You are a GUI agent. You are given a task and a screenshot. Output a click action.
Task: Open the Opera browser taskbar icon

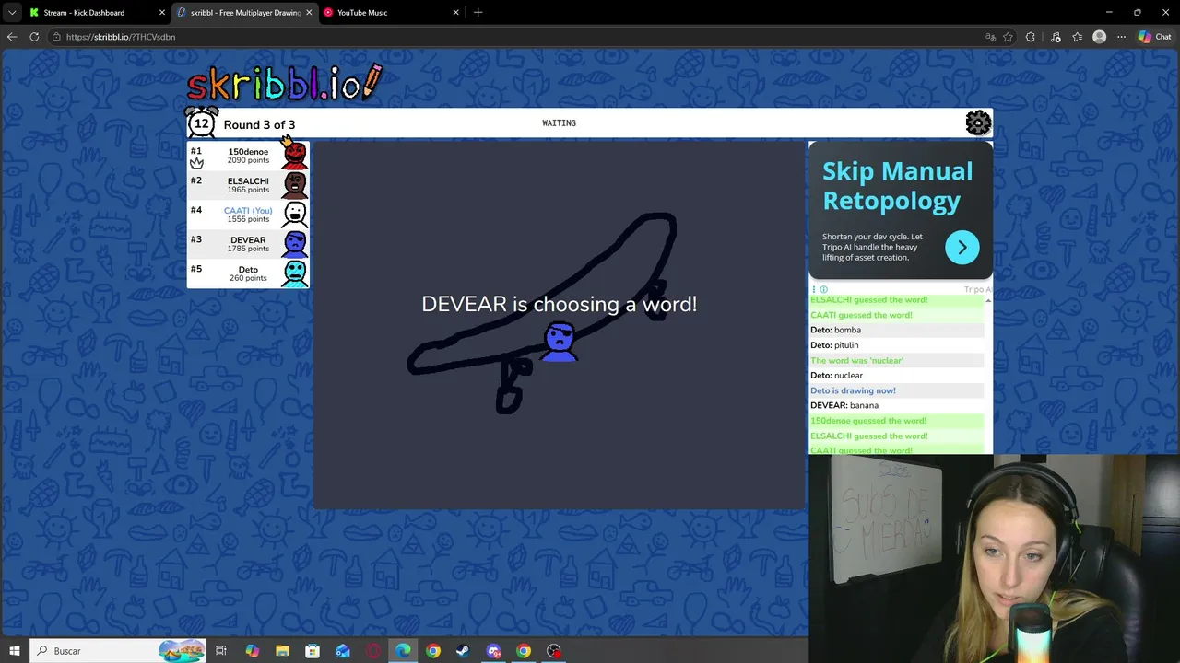pos(373,651)
